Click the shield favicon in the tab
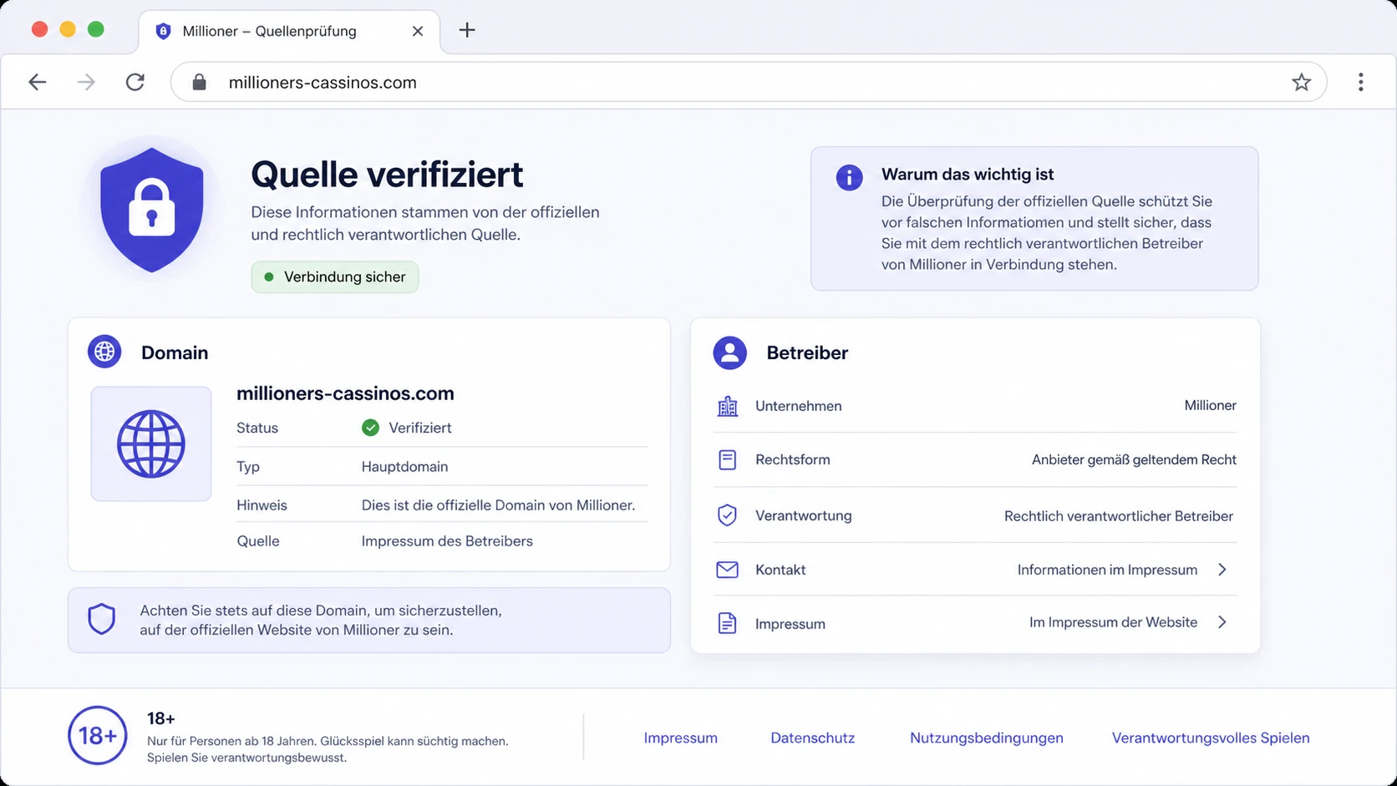1397x786 pixels. tap(164, 31)
